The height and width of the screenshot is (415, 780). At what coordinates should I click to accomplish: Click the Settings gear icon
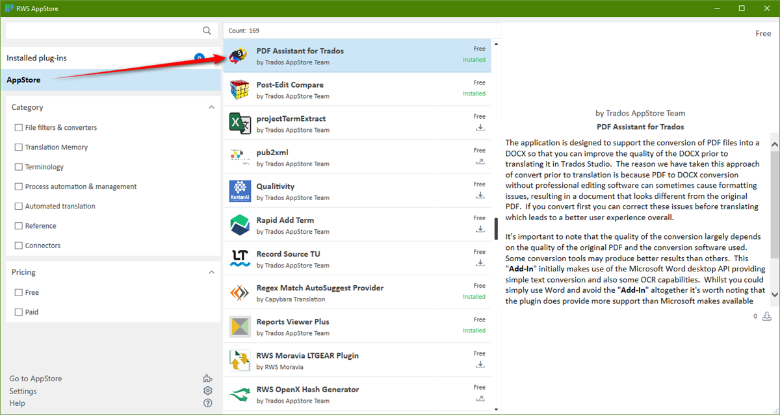coord(207,390)
